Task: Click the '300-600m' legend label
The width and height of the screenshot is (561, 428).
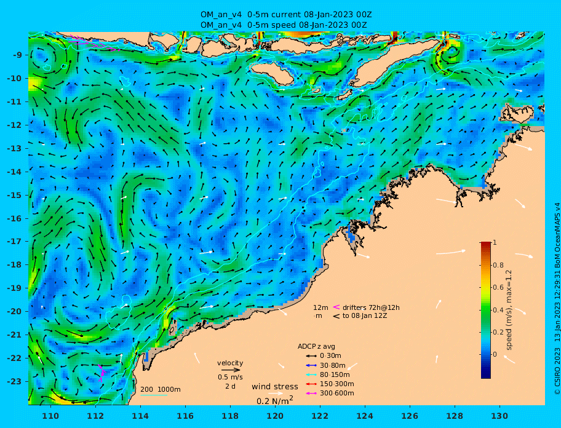Action: point(336,394)
